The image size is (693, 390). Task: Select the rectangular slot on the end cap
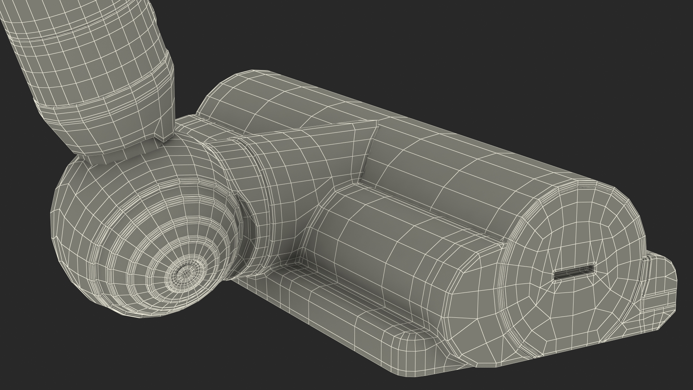click(574, 273)
